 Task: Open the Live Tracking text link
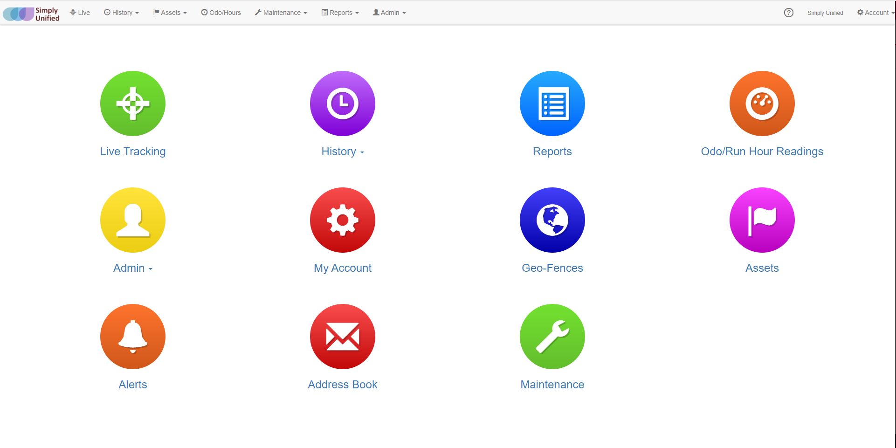[x=133, y=152]
